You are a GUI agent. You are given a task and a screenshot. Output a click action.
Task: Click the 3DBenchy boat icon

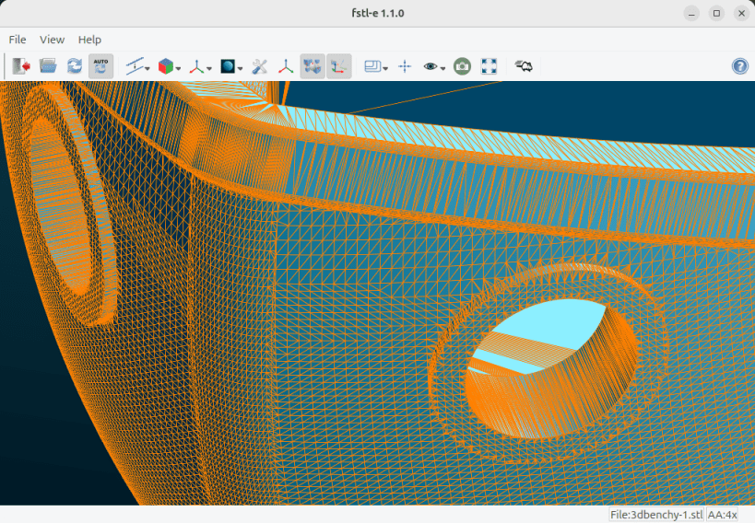coord(524,66)
